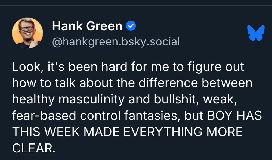
Task: Click the Bluesky butterfly logo
Action: click(256, 33)
